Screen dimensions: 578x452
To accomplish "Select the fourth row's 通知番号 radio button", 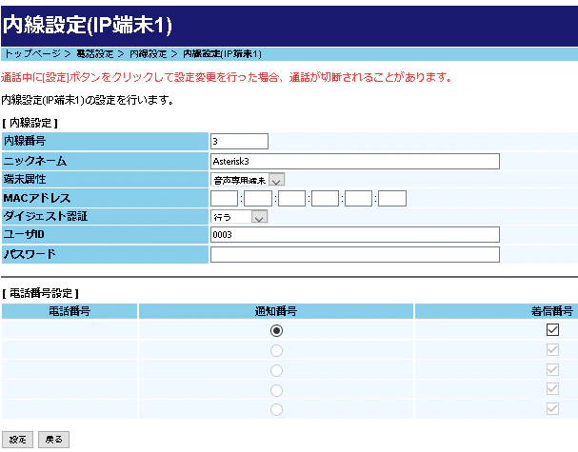I will coord(276,390).
